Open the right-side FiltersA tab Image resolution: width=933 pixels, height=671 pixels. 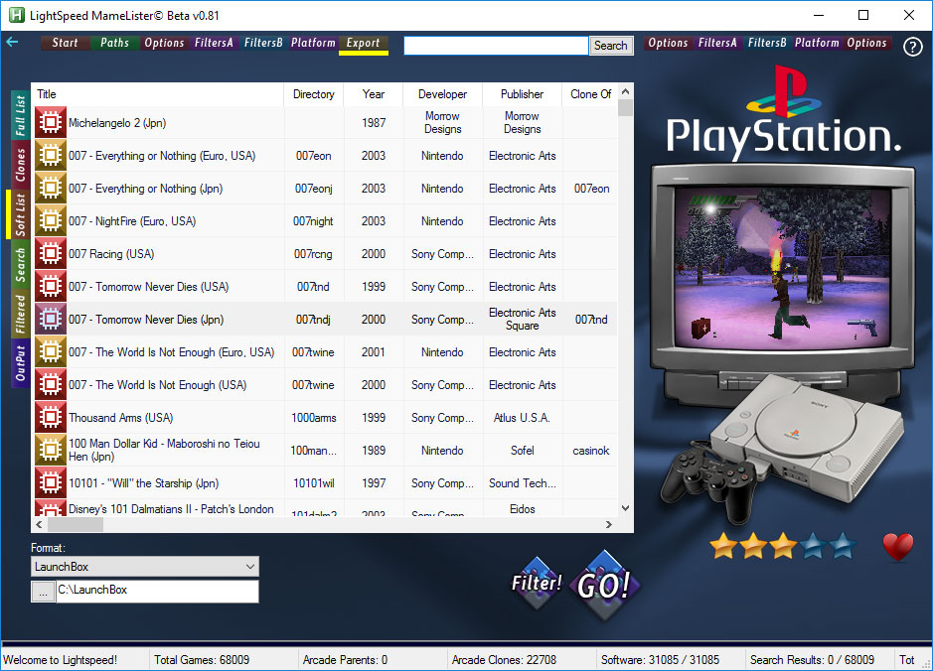point(717,43)
